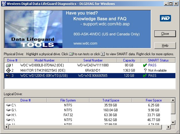Image resolution: width=180 pixels, height=134 pixels.
Task: Click the vertical scrollbar down arrow
Action: pyautogui.click(x=173, y=122)
